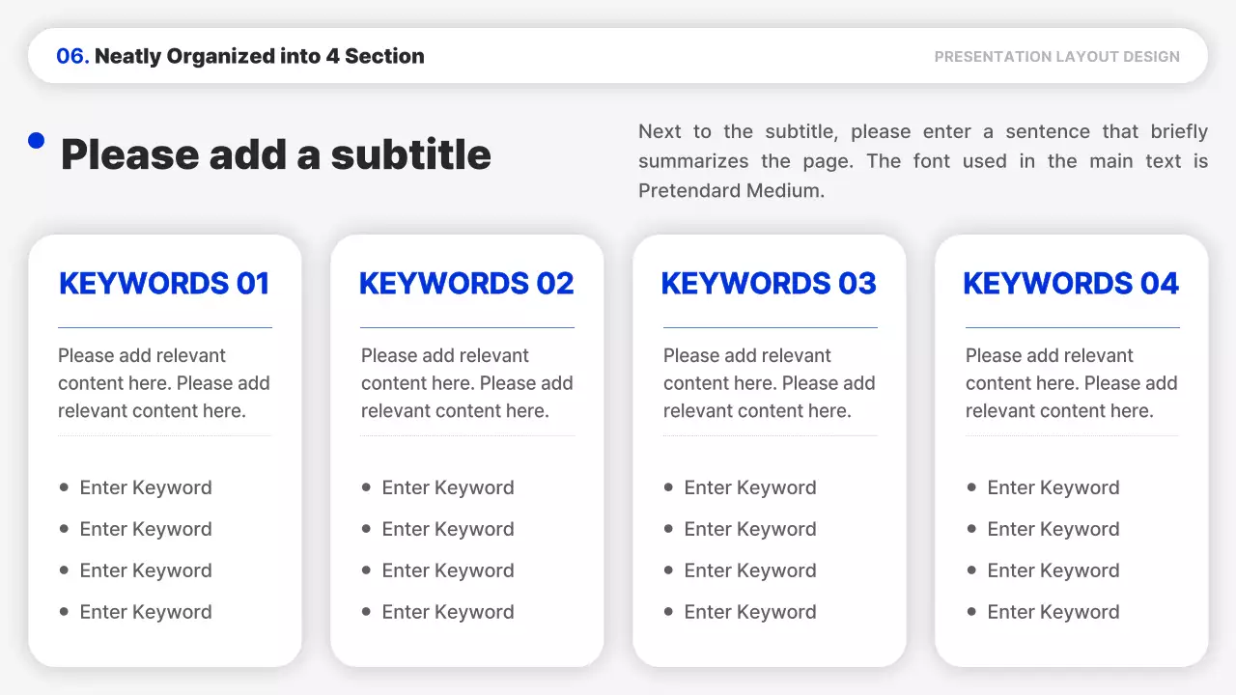Click the KEYWORDS 04 heading
This screenshot has height=695, width=1236.
[x=1071, y=283]
